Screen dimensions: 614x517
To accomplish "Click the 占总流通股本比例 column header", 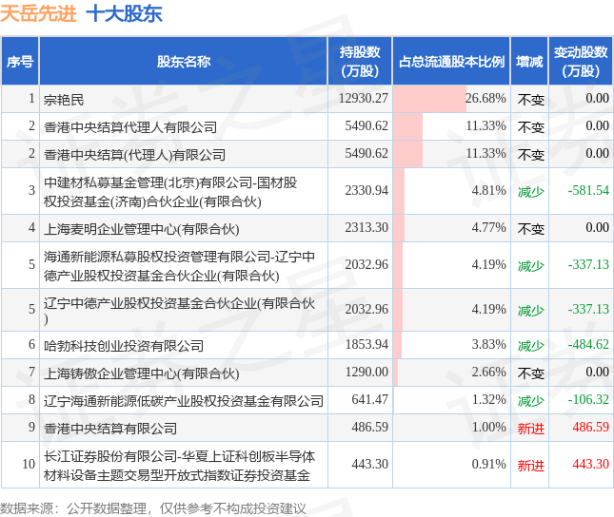I will point(451,61).
